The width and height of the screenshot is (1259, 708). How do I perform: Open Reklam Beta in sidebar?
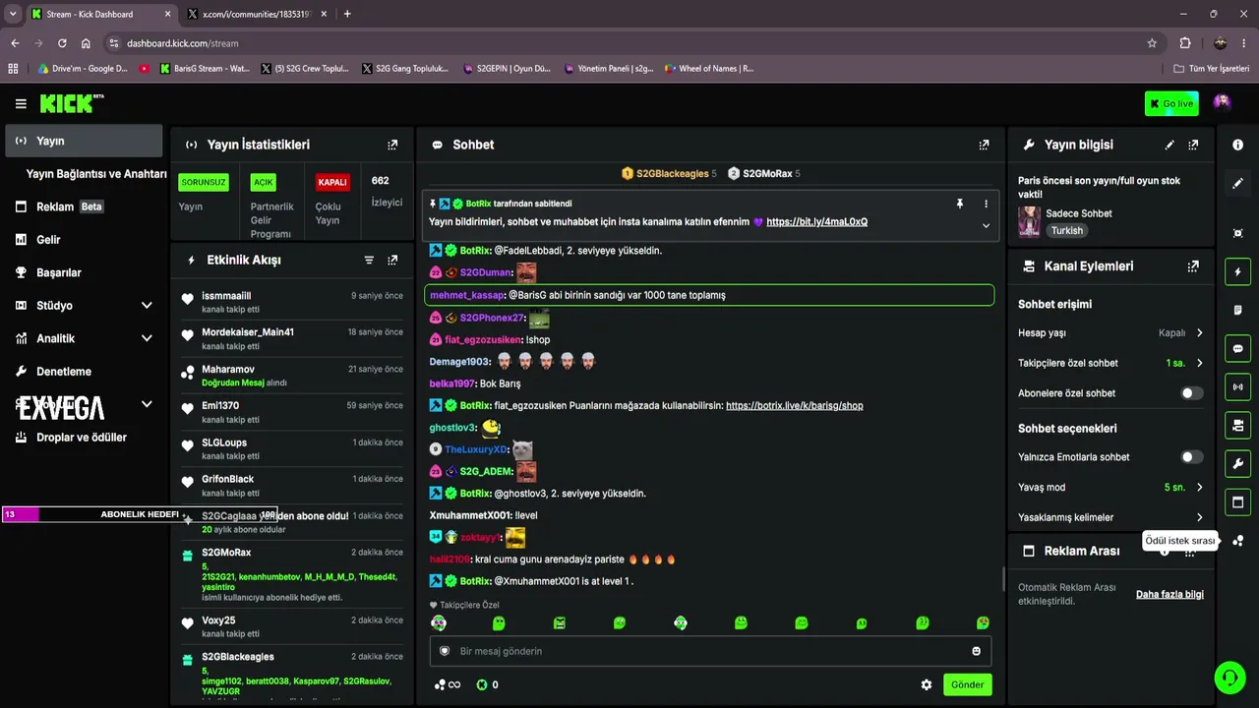[x=83, y=206]
